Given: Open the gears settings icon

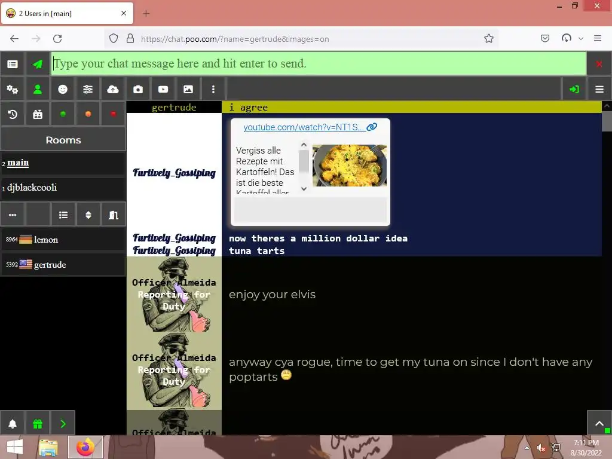Looking at the screenshot, I should pos(13,90).
